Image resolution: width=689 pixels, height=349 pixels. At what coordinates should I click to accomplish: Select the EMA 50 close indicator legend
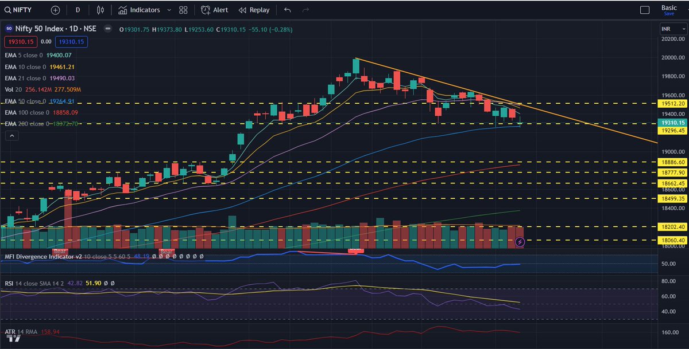click(x=39, y=101)
